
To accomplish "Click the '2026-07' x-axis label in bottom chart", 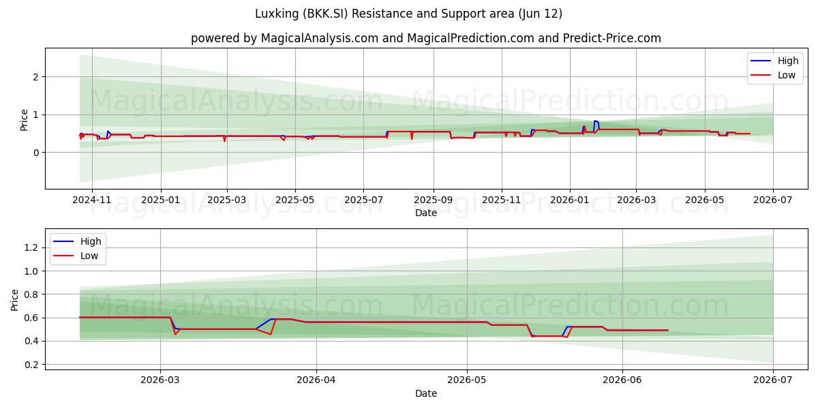I will click(773, 381).
